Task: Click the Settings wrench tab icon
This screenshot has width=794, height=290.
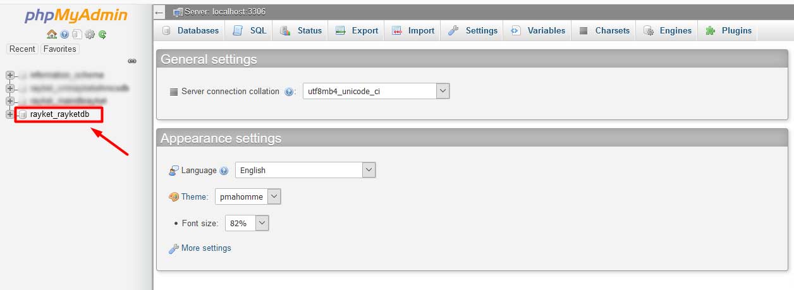Action: [x=453, y=30]
